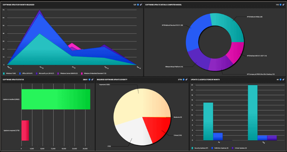The height and width of the screenshot is (152, 287).
Task: Click the Update is required axis label
Action: [x=11, y=130]
